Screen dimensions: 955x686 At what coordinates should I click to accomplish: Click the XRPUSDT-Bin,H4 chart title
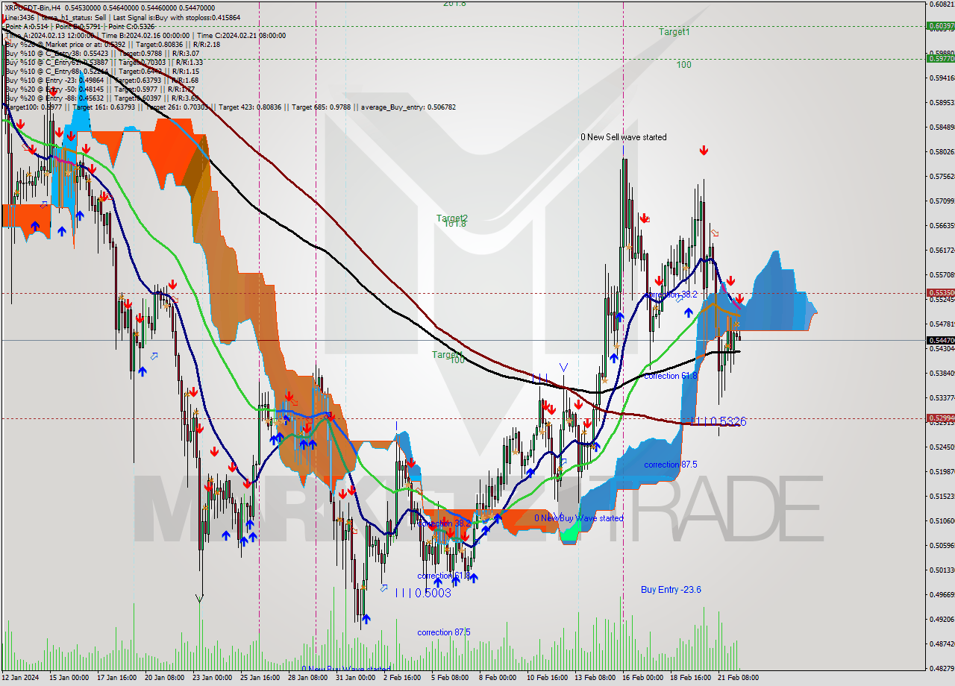point(32,7)
